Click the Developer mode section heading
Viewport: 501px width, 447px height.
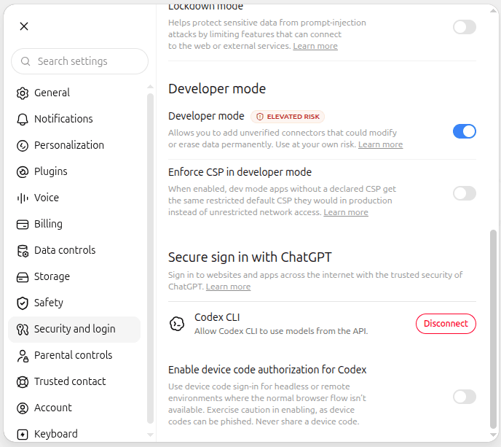click(217, 89)
